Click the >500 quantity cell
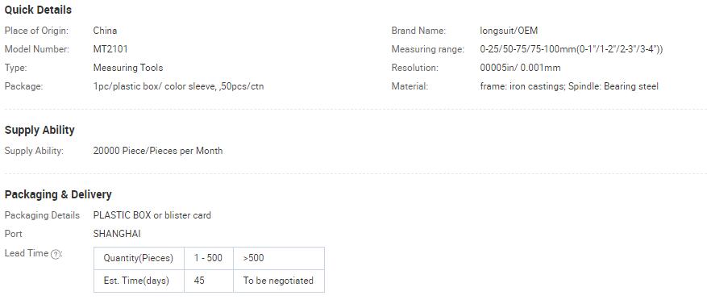Image resolution: width=707 pixels, height=308 pixels. point(279,258)
